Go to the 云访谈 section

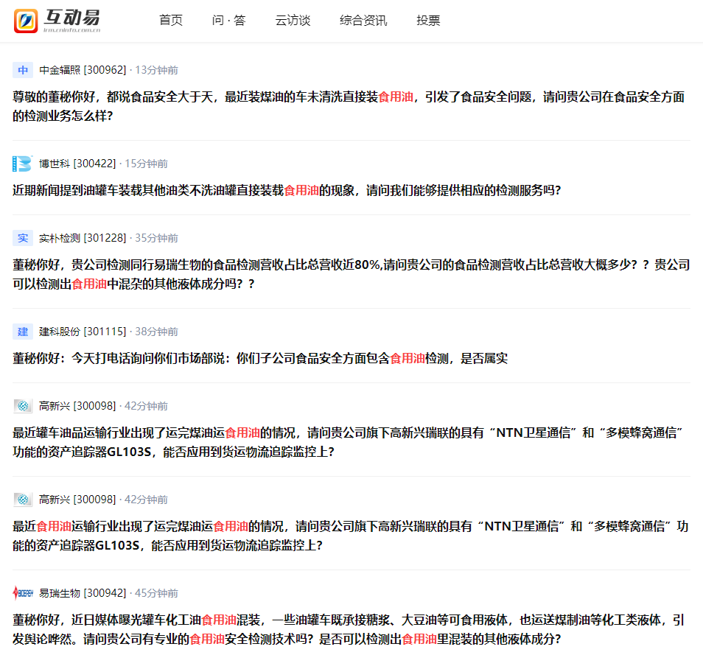coord(293,20)
